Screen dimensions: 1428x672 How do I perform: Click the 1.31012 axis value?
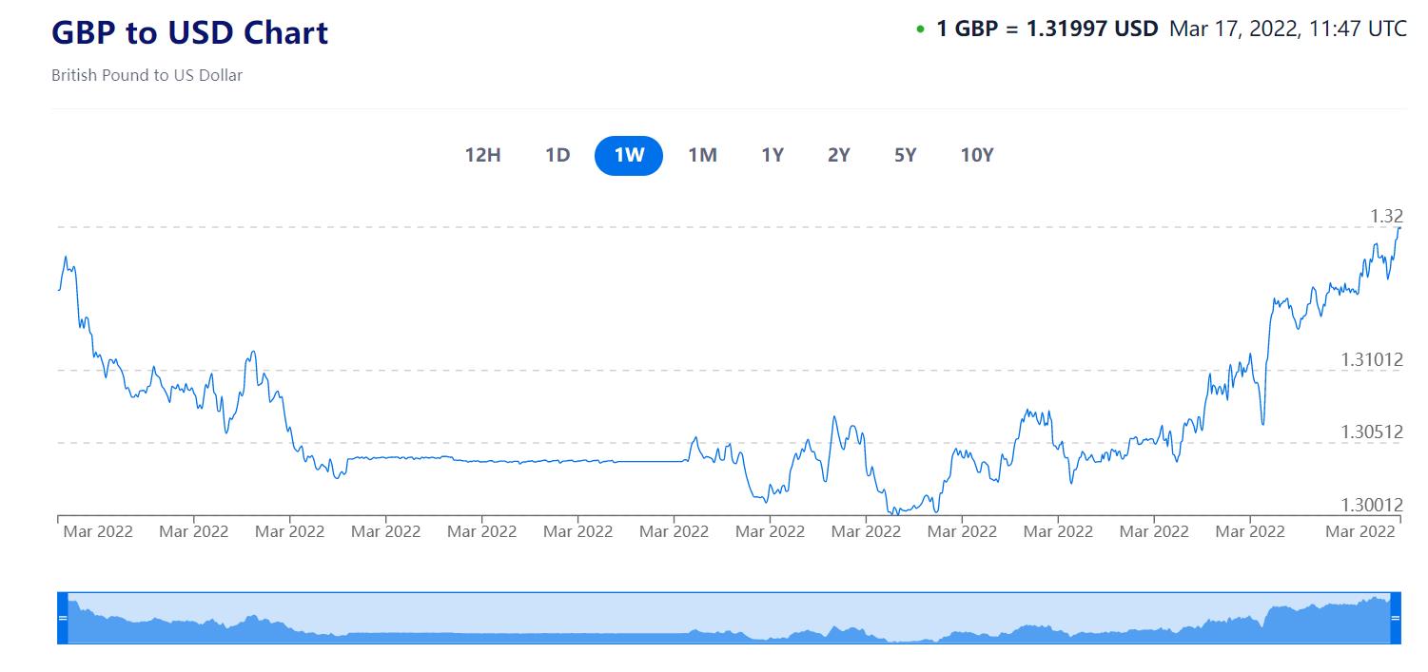[1372, 359]
